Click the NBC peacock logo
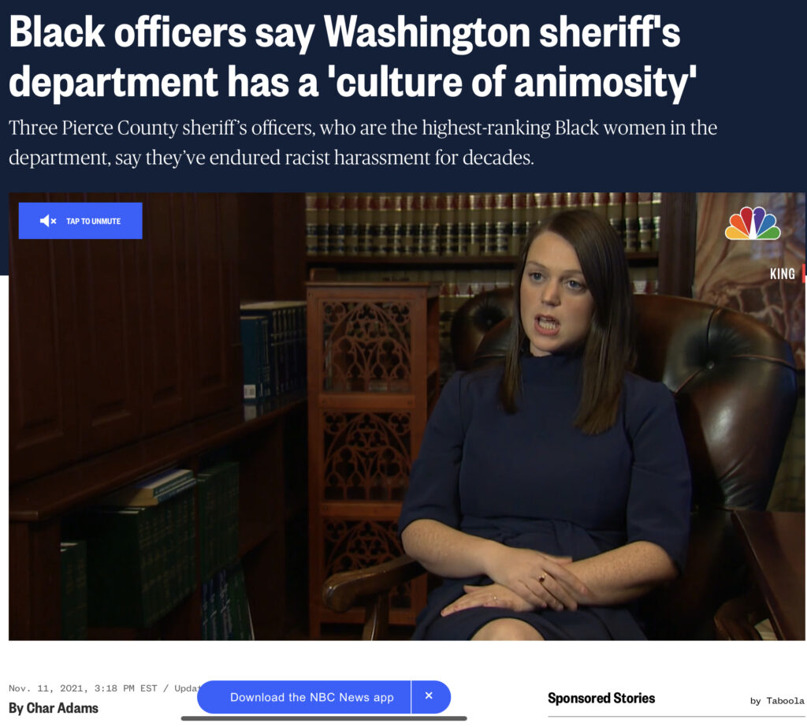This screenshot has width=807, height=727. click(753, 223)
